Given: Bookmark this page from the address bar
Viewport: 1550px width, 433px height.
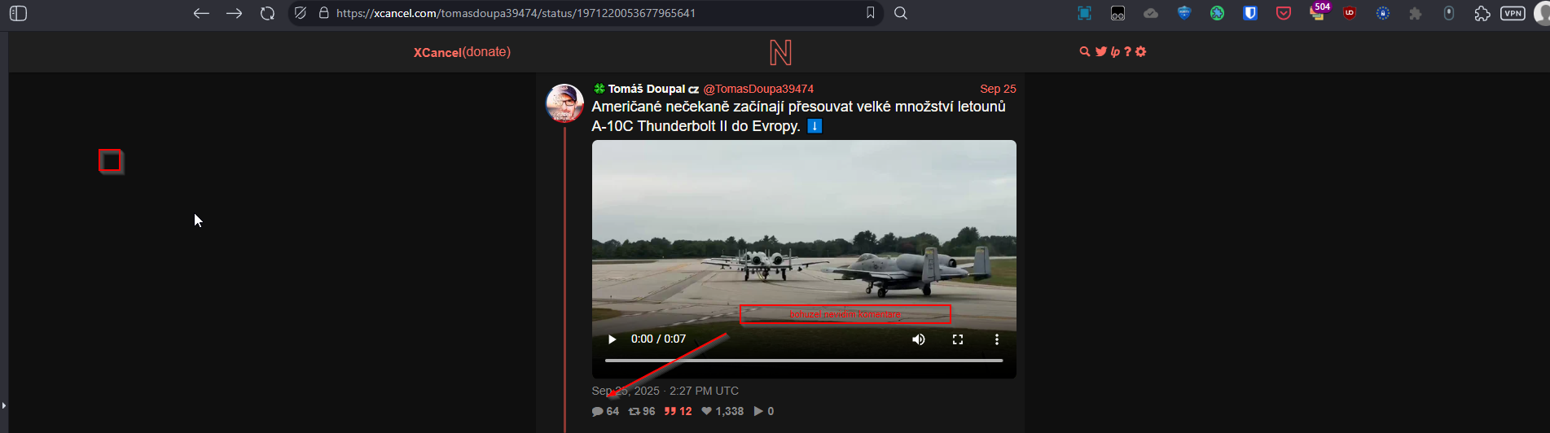Looking at the screenshot, I should [870, 13].
